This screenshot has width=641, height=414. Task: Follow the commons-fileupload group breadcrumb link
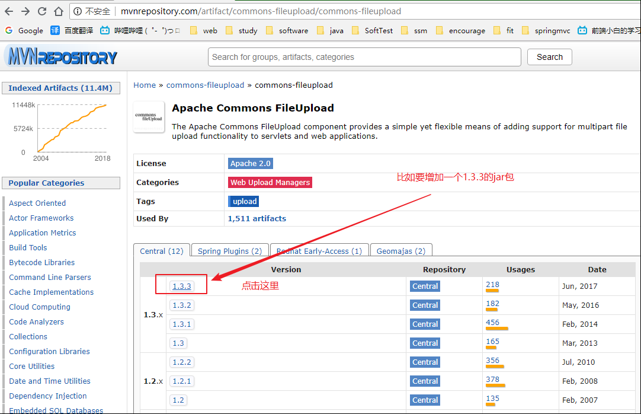tap(205, 85)
